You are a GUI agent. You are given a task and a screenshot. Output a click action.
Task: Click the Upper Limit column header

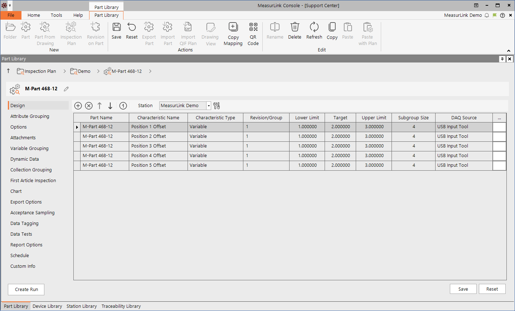tap(374, 117)
